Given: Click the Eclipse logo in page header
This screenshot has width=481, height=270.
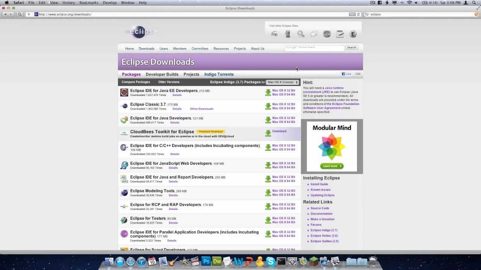Looking at the screenshot, I should coord(142,31).
